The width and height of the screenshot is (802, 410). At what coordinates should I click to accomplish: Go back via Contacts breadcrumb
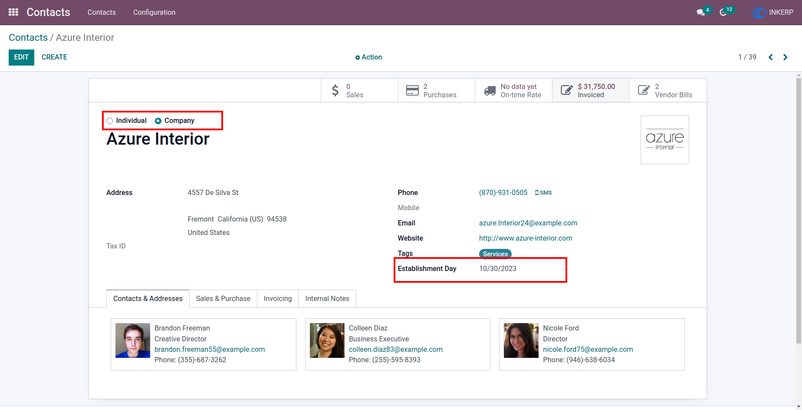click(28, 37)
